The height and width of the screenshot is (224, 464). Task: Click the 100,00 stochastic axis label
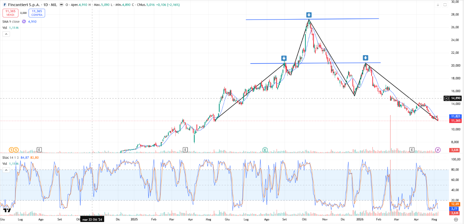pos(455,159)
